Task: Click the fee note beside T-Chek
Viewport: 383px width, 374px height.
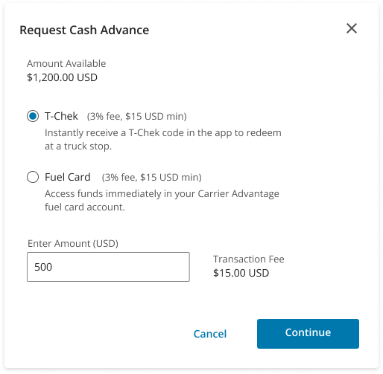Action: point(137,116)
